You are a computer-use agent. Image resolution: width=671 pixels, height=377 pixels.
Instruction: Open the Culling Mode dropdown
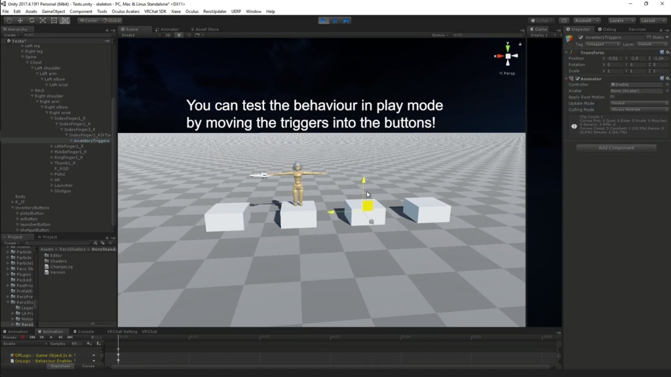638,109
